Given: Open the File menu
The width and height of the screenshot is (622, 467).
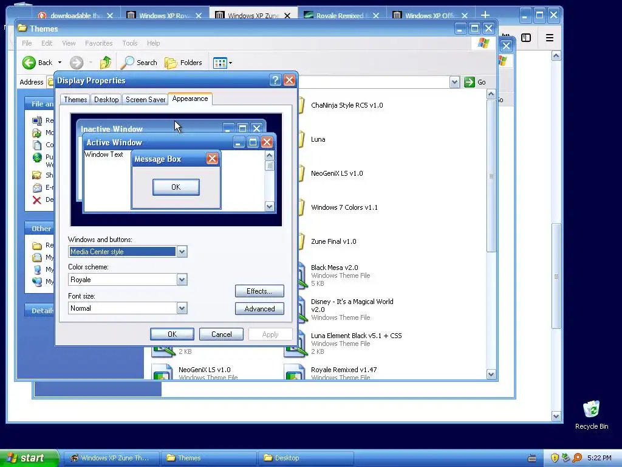Looking at the screenshot, I should (27, 43).
